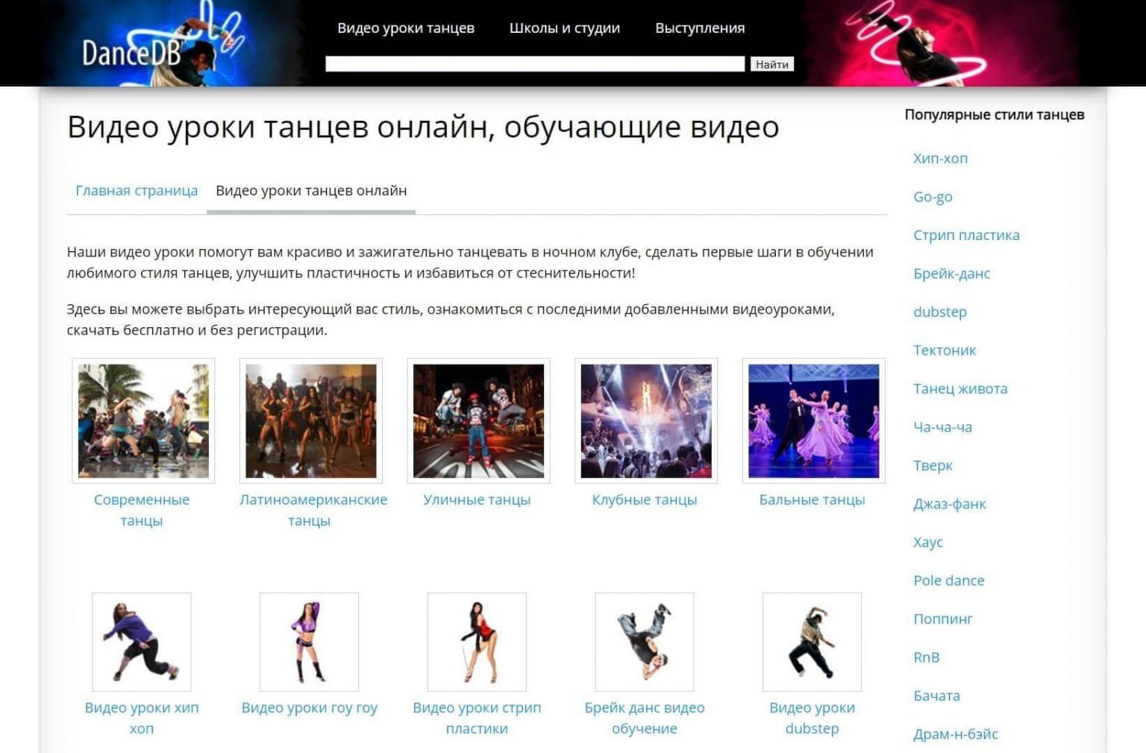1146x753 pixels.
Task: Select Джаз-фанк in sidebar
Action: tap(950, 504)
